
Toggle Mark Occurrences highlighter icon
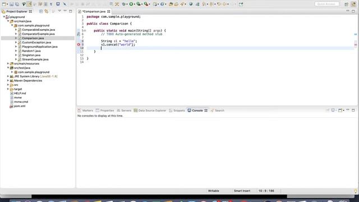click(29, 4)
